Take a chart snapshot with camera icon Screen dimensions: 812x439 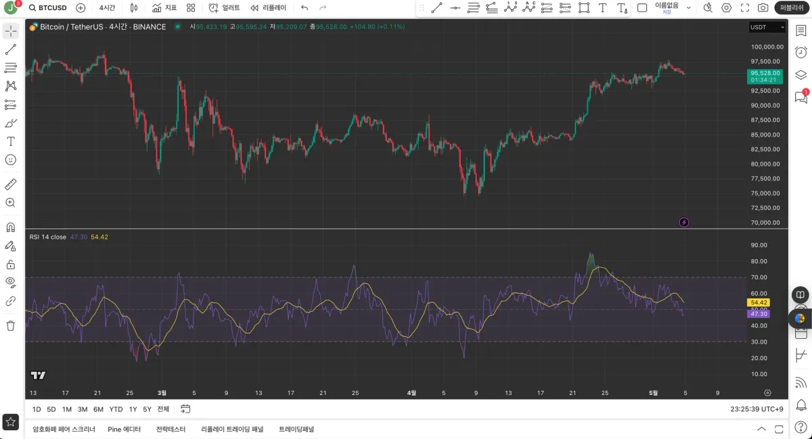pos(763,8)
